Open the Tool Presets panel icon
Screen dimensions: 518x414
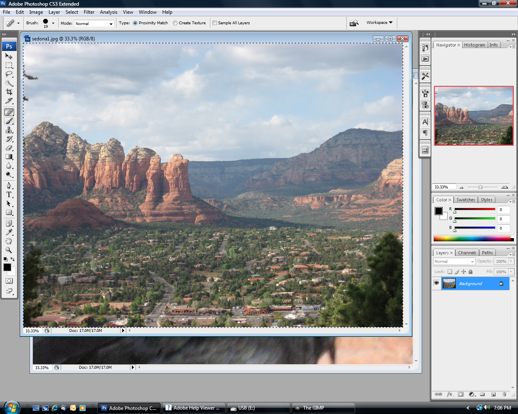[x=425, y=76]
